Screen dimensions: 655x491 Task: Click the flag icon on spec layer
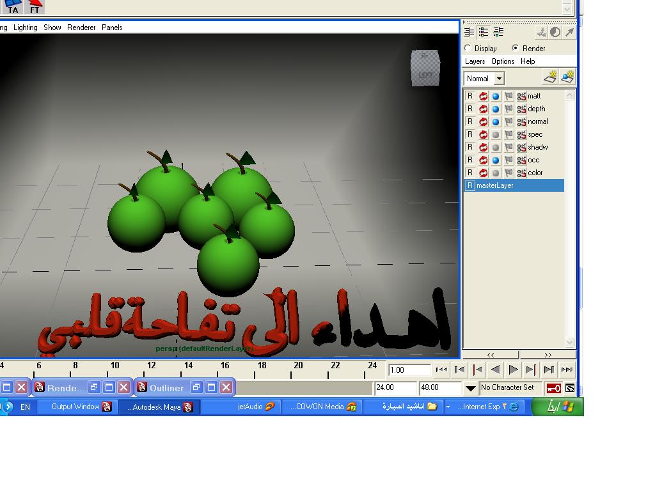(509, 134)
